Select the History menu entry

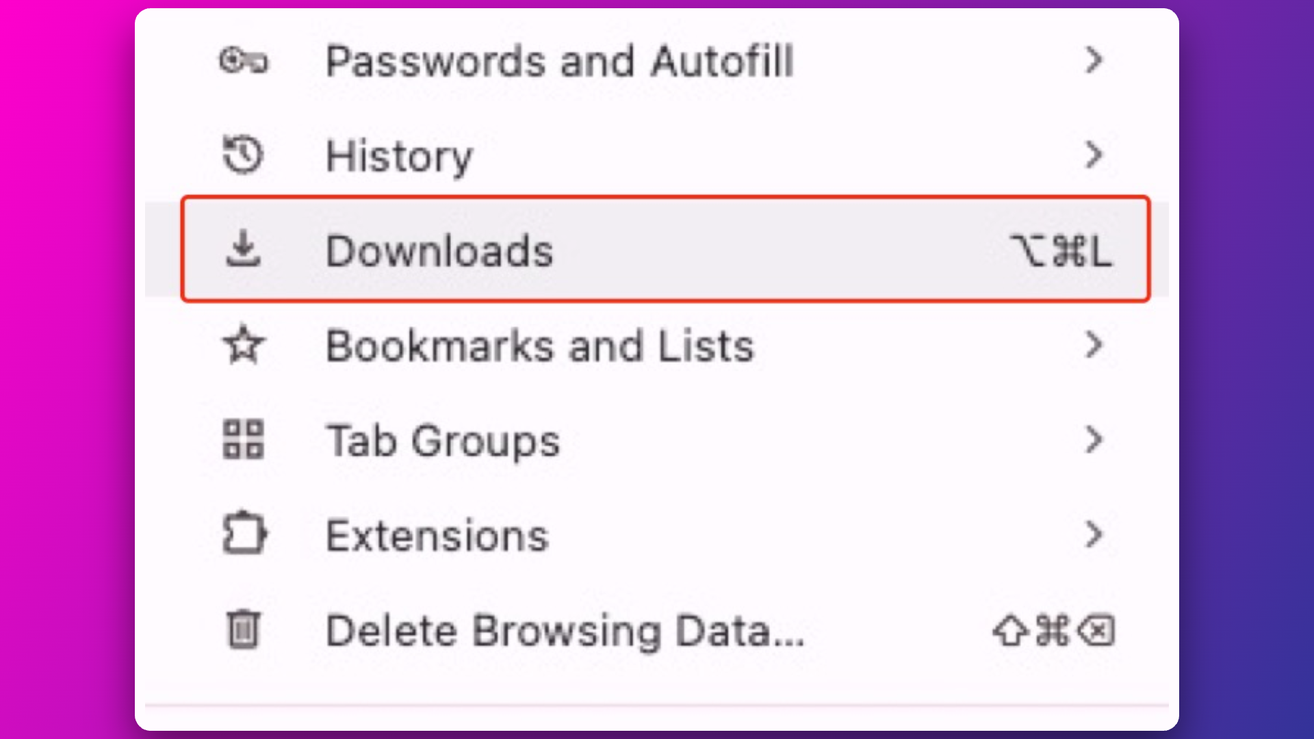(x=400, y=156)
